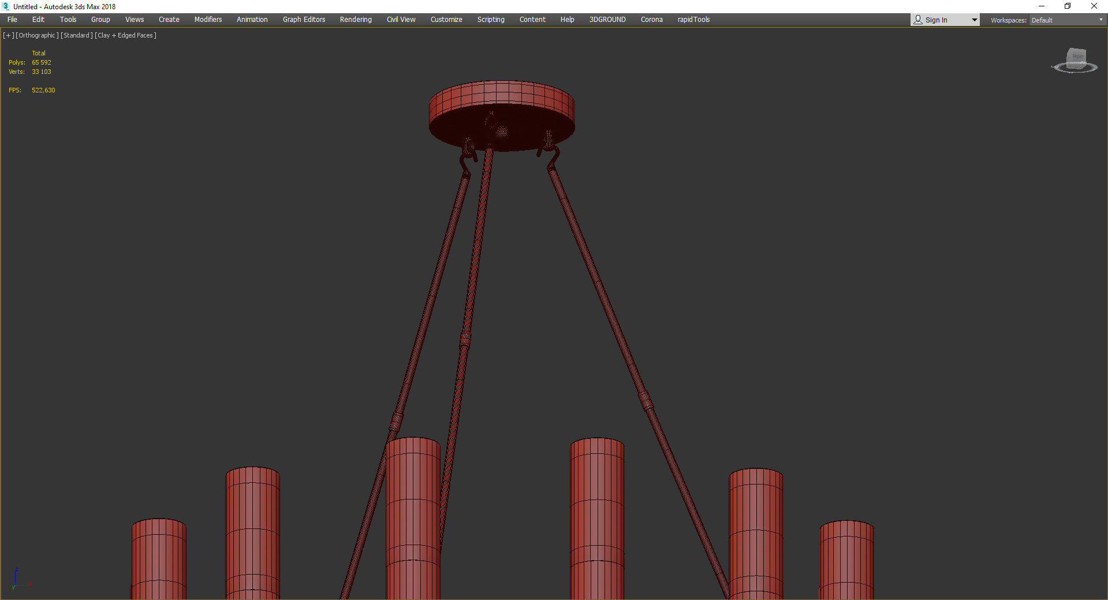The width and height of the screenshot is (1108, 600).
Task: Open the rapidTools menu
Action: pos(693,20)
